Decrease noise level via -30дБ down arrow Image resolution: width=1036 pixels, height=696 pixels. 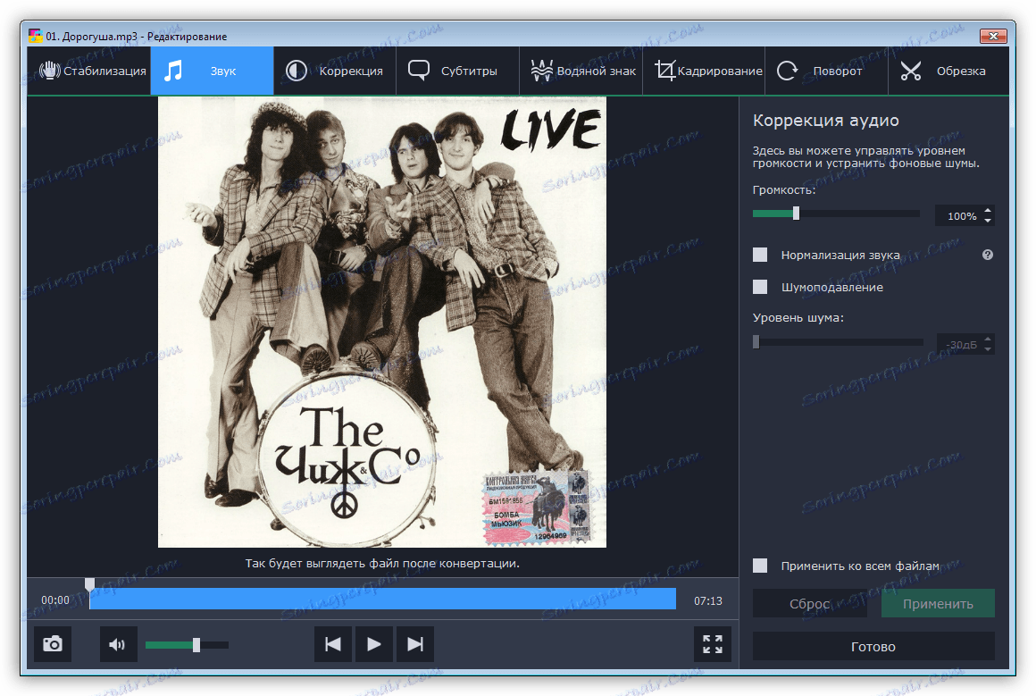click(986, 348)
